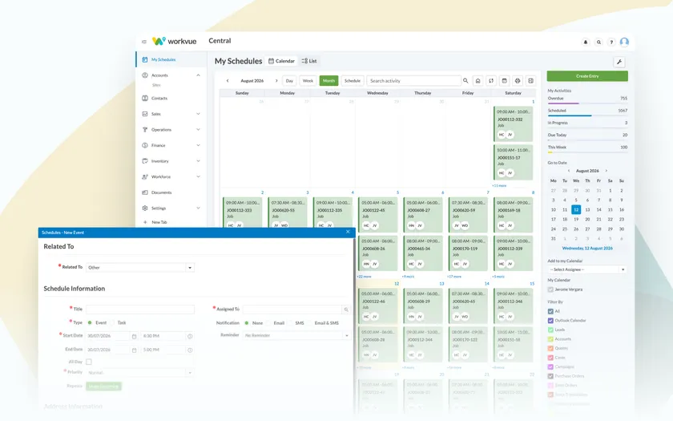Select 12 in the mini calendar
The image size is (673, 421).
[x=576, y=209]
